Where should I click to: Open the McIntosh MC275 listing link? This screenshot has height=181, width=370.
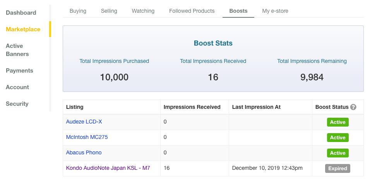click(87, 137)
